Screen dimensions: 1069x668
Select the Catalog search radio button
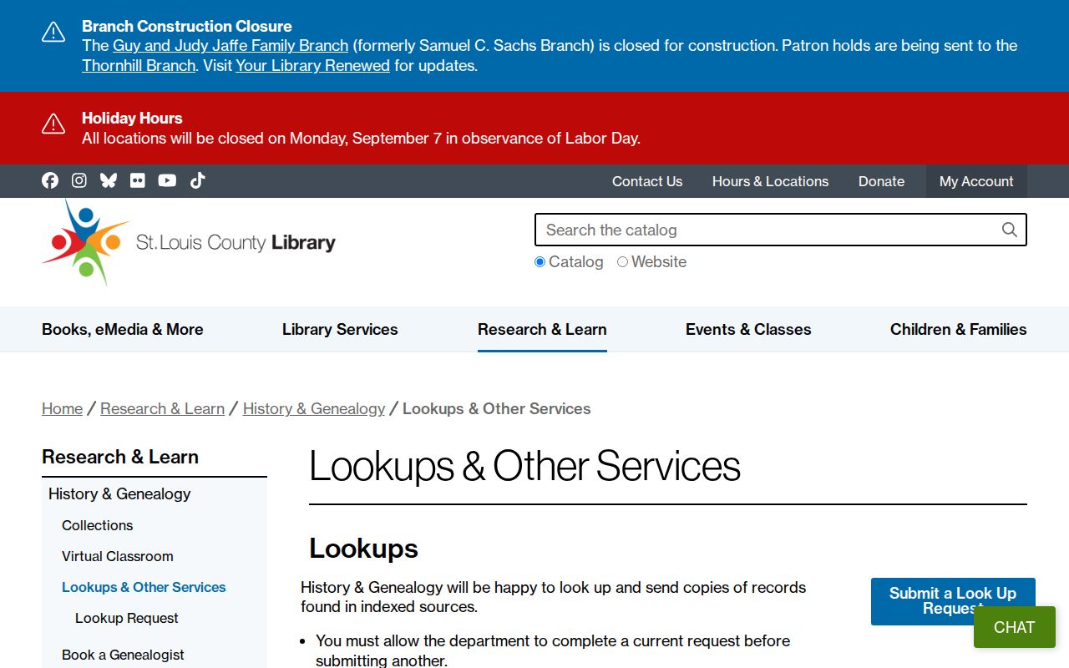pyautogui.click(x=540, y=262)
